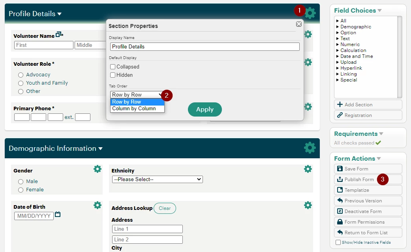The height and width of the screenshot is (252, 411).
Task: Open Gender field settings gear
Action: [98, 169]
